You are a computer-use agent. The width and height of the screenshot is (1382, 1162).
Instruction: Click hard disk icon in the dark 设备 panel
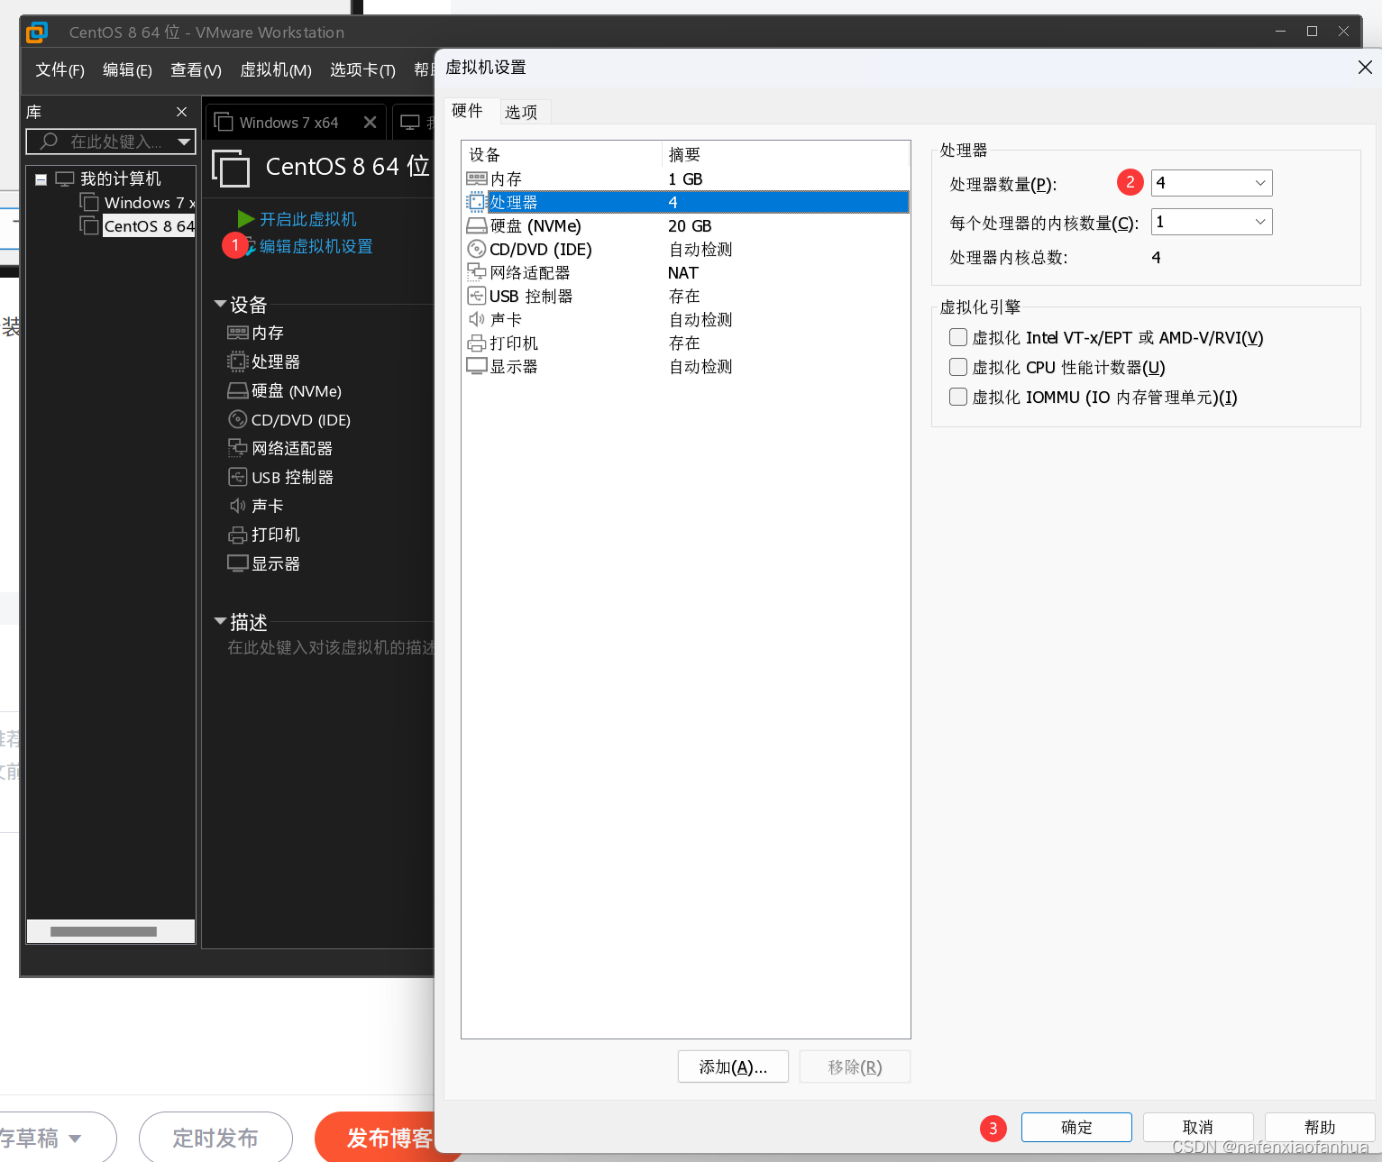[x=238, y=390]
